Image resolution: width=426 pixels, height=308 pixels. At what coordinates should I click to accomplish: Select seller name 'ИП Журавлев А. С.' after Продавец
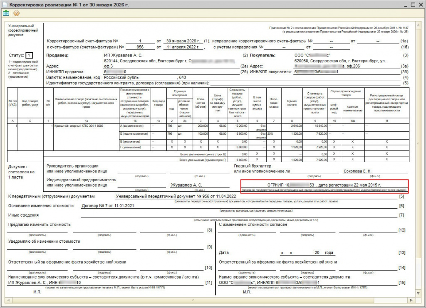tap(123, 55)
